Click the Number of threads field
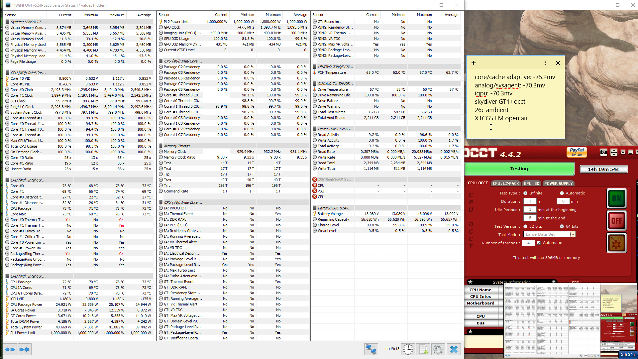 pos(528,243)
